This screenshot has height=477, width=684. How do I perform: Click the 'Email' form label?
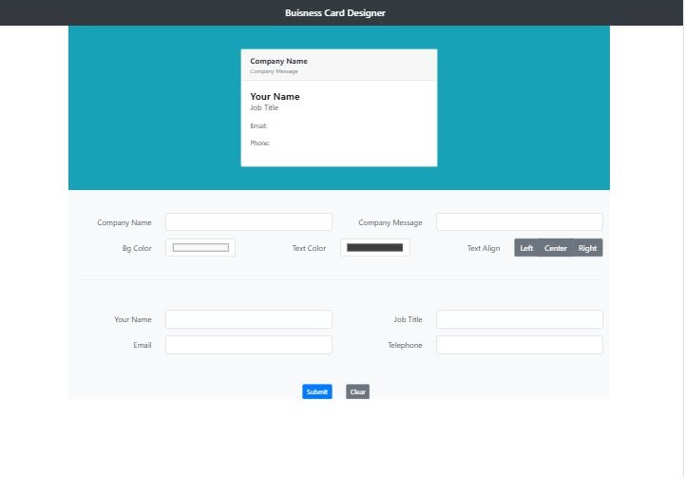coord(142,345)
